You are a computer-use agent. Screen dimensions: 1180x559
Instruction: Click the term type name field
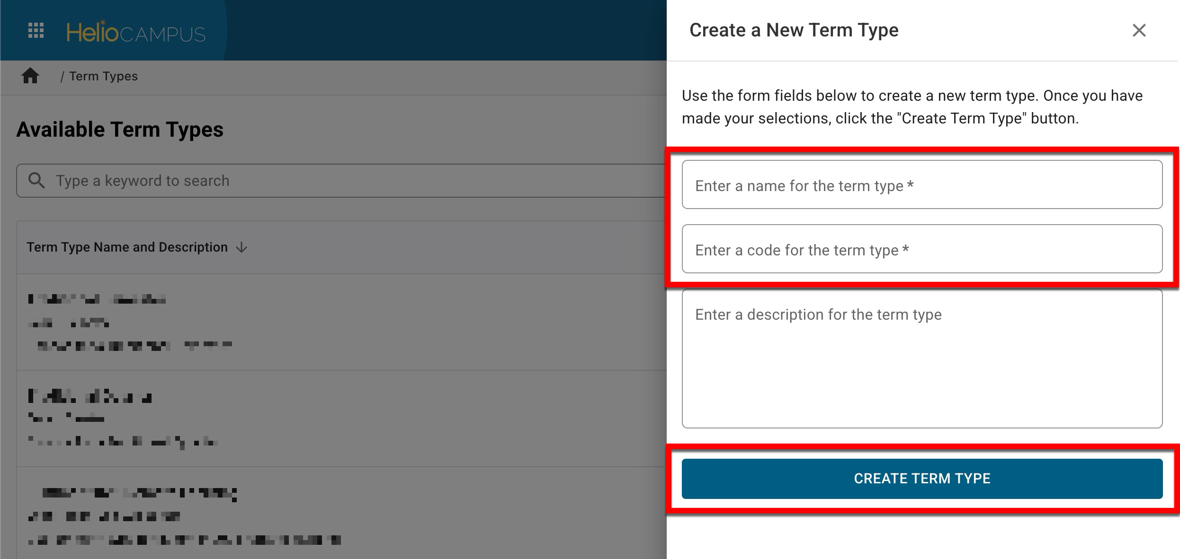point(921,185)
